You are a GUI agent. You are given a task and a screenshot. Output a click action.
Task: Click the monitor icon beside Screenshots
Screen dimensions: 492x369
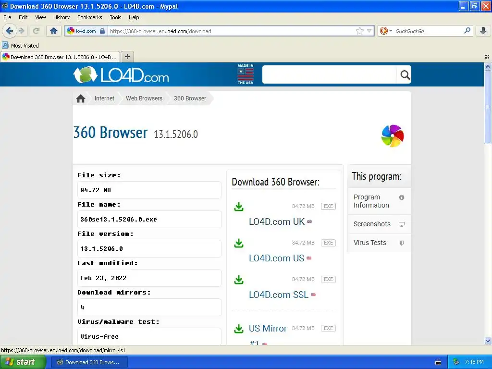point(401,224)
